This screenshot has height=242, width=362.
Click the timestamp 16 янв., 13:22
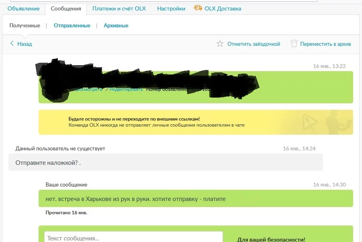click(x=329, y=66)
